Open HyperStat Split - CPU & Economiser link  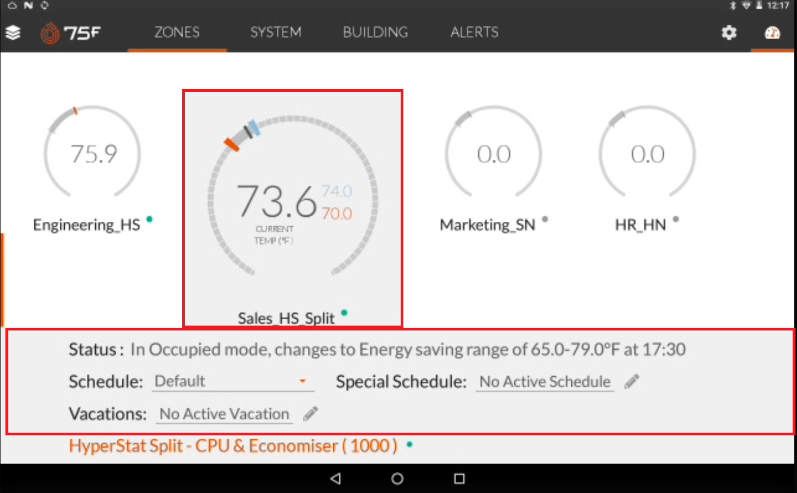[x=233, y=446]
